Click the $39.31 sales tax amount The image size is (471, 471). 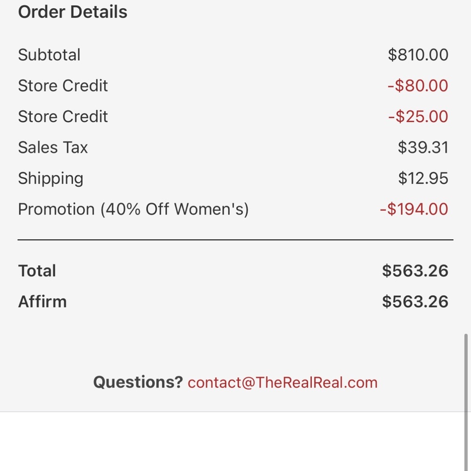[x=422, y=147]
